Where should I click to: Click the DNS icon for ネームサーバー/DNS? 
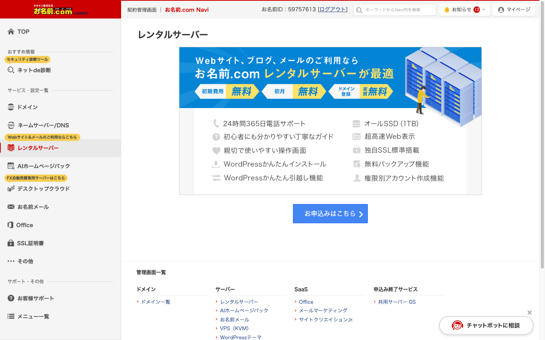click(11, 125)
